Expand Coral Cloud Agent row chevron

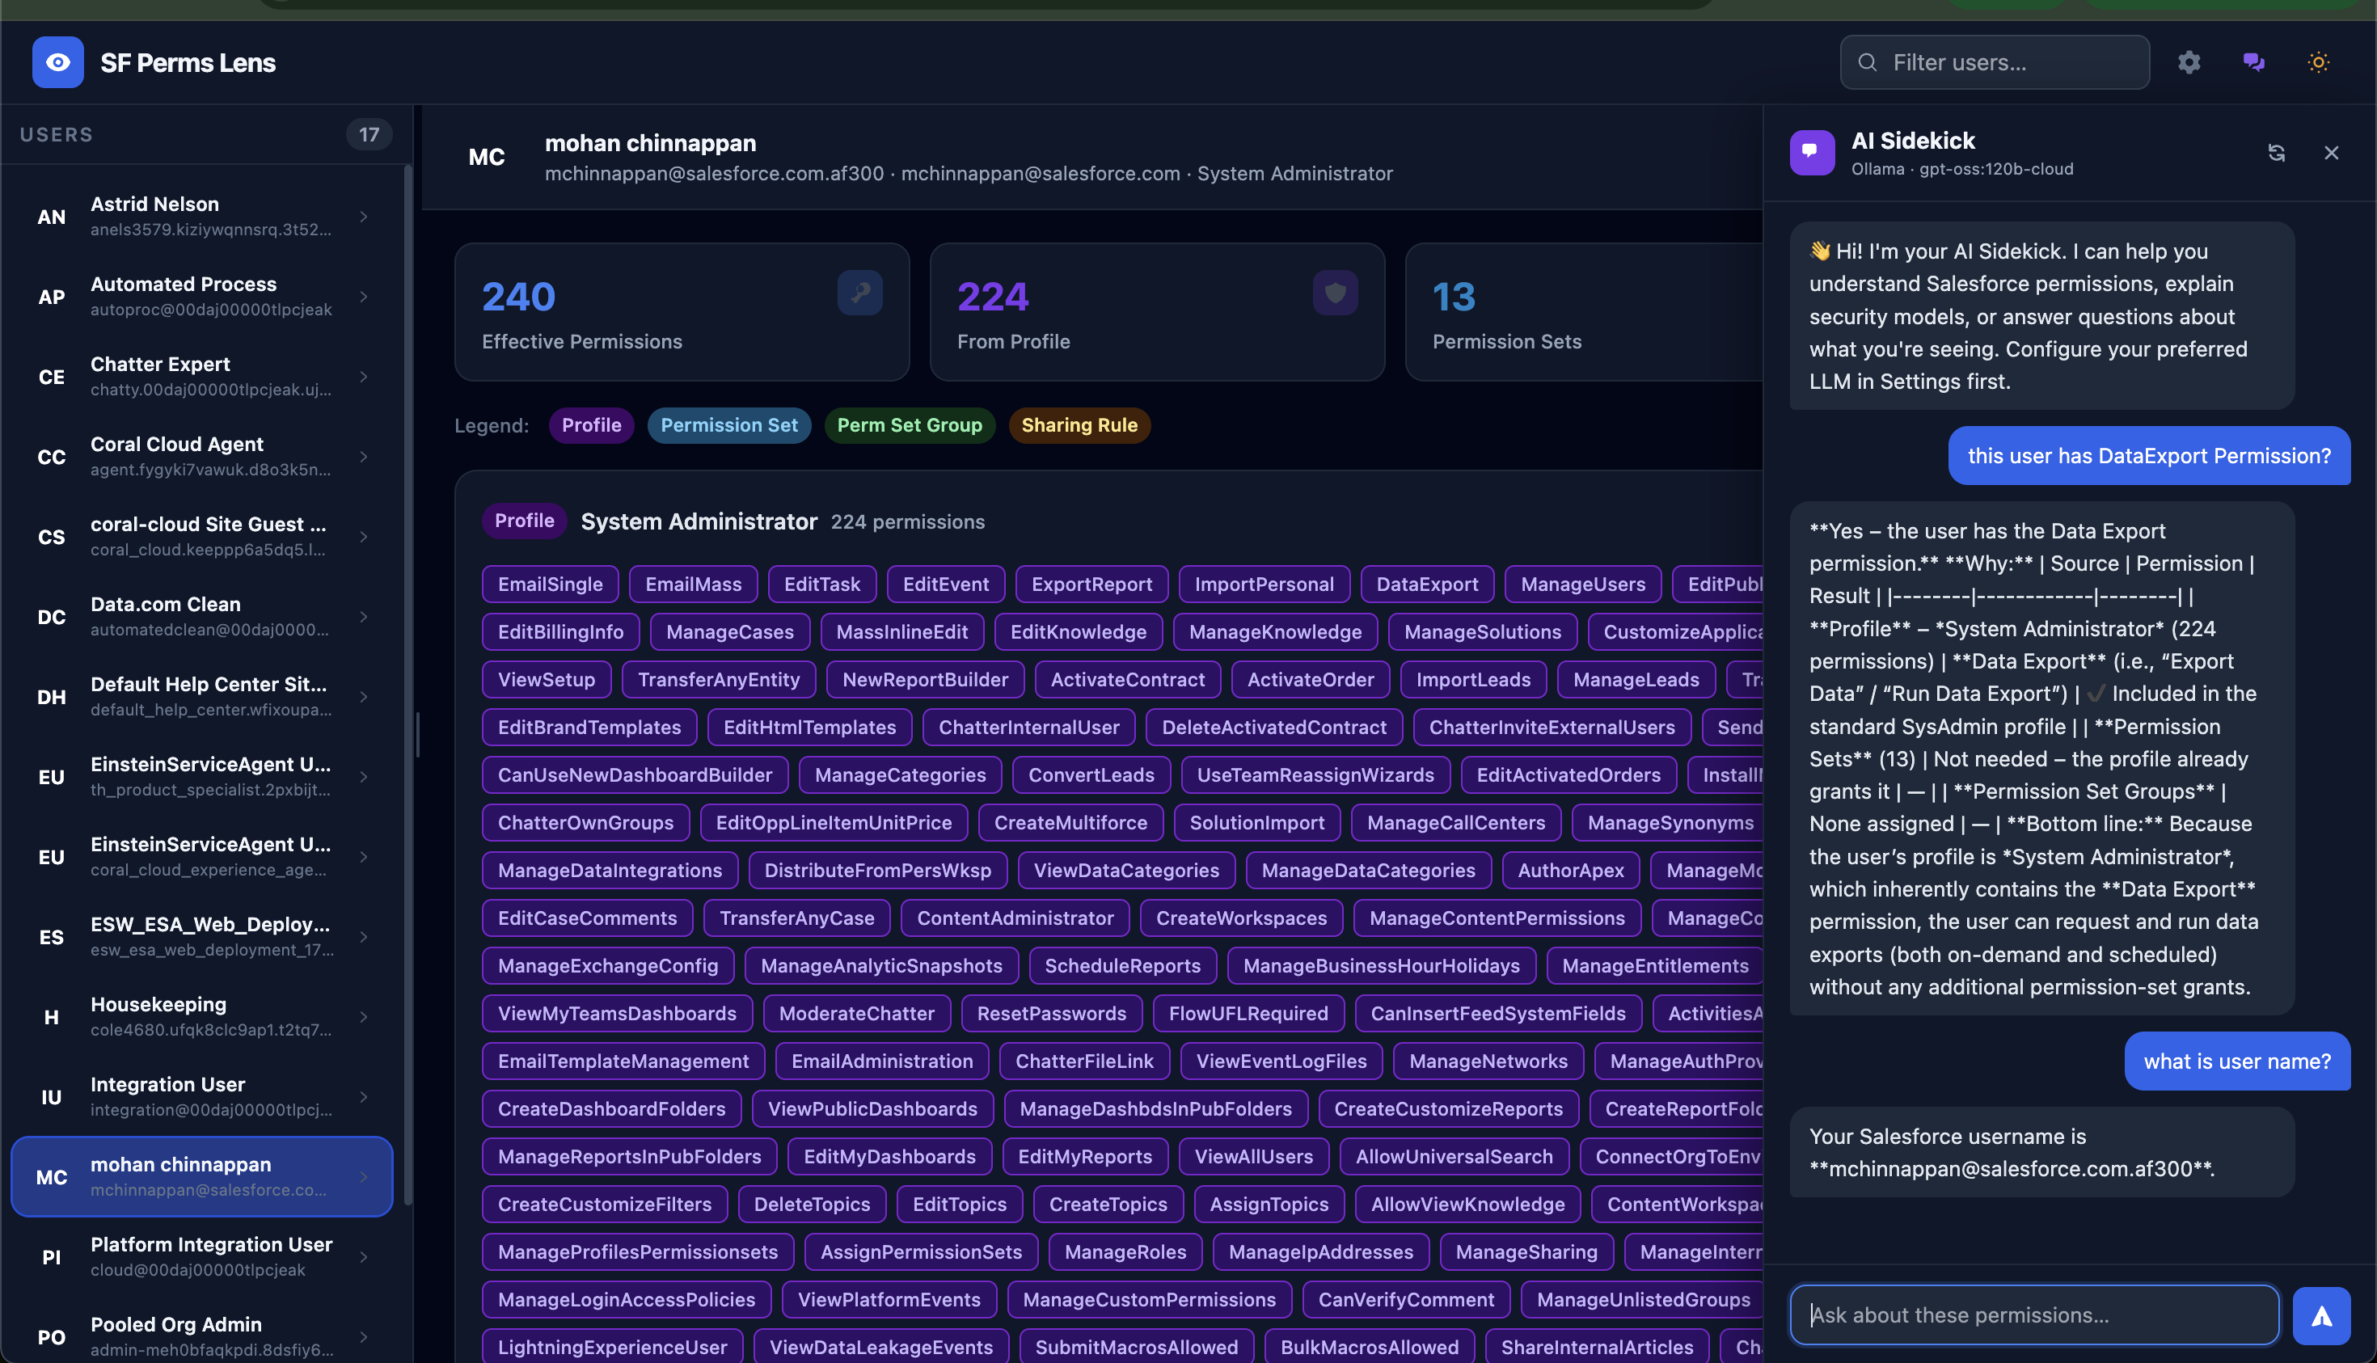[x=363, y=457]
